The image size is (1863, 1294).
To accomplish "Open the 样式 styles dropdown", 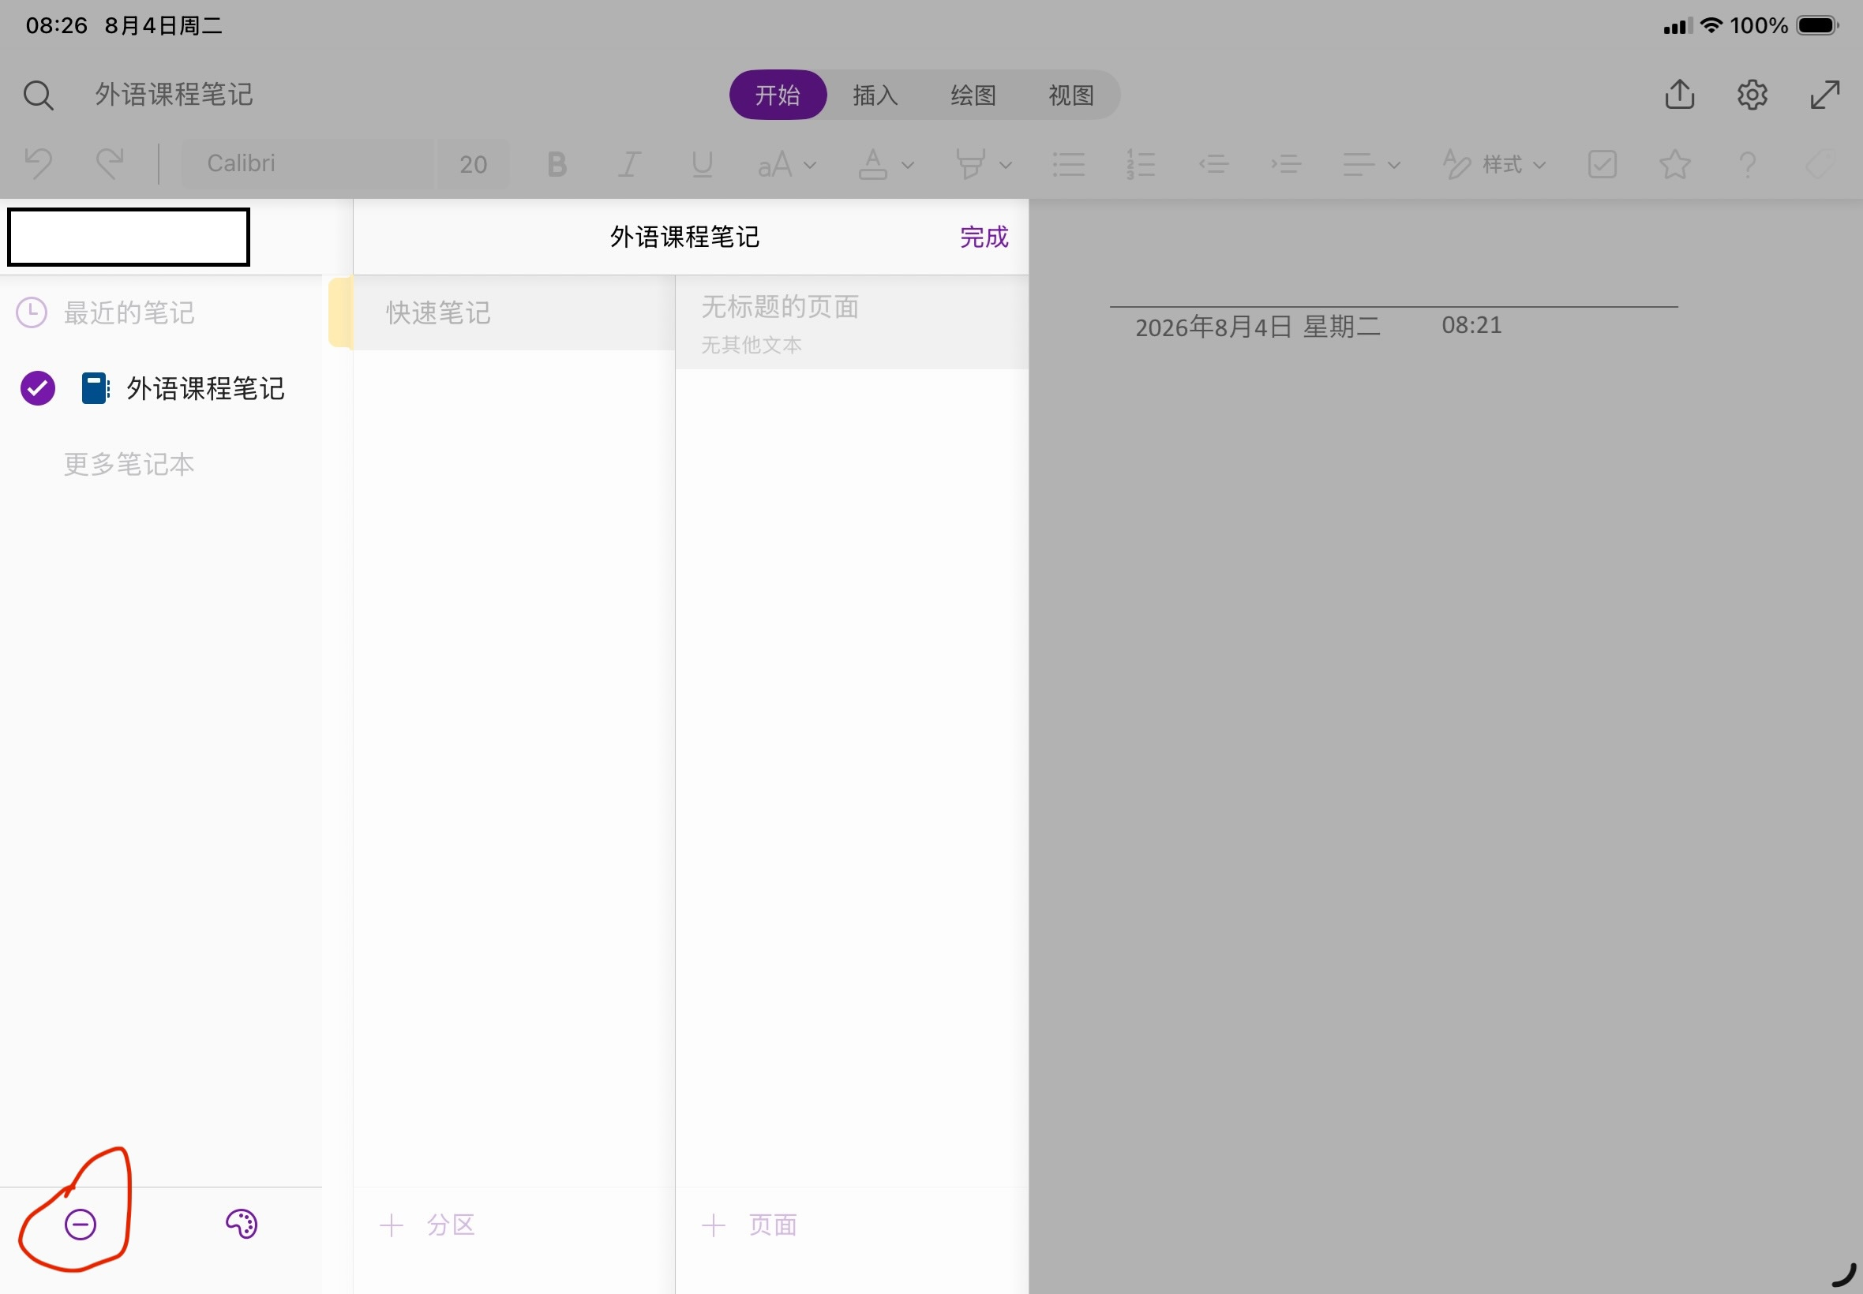I will pyautogui.click(x=1494, y=165).
